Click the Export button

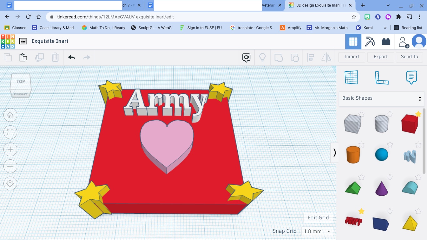(x=381, y=57)
